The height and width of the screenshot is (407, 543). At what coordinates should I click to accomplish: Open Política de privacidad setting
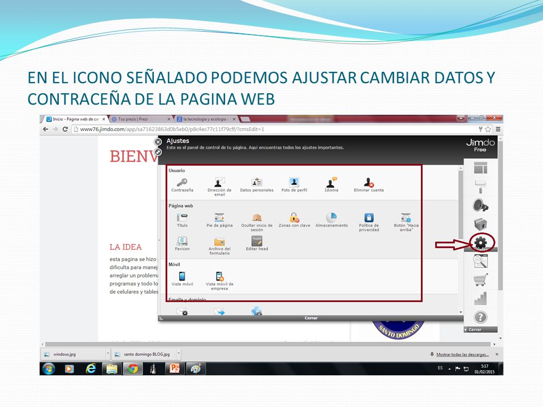369,222
